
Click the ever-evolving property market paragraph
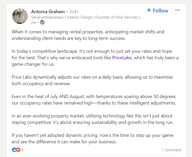pyautogui.click(x=93, y=119)
